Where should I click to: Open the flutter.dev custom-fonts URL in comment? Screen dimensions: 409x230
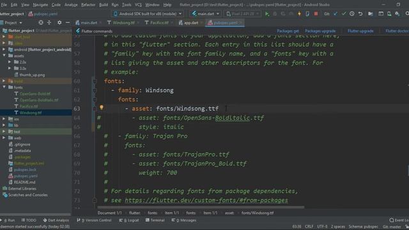tap(206, 200)
